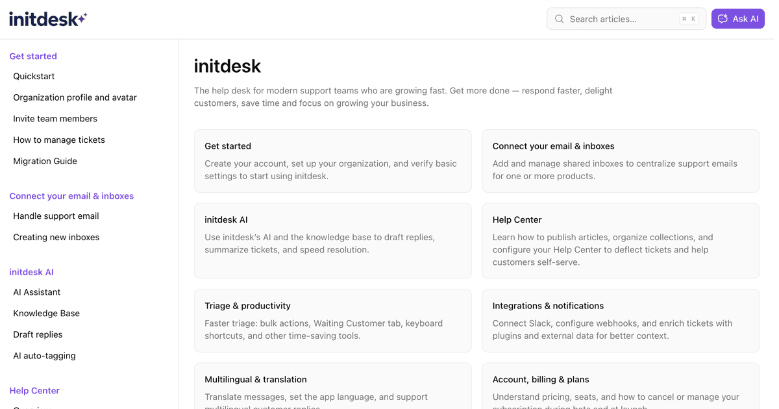Image resolution: width=779 pixels, height=409 pixels.
Task: Click the initdesk logo
Action: pos(44,18)
